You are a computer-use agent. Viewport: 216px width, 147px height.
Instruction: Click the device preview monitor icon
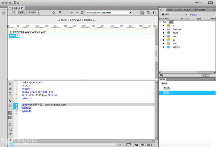click(x=129, y=145)
